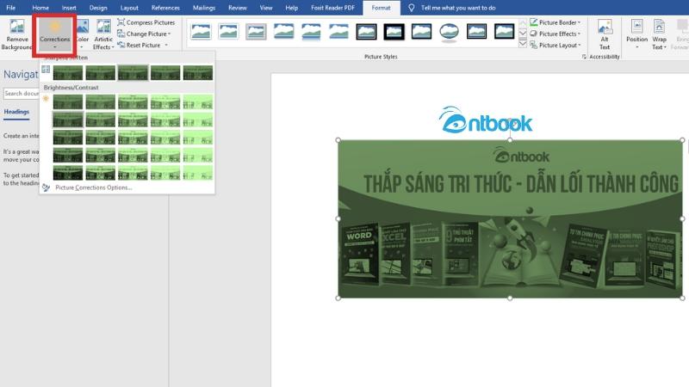Open the Picture Effects dropdown

pos(555,34)
